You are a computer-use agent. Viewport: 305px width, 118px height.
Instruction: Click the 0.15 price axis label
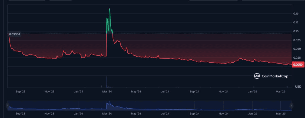[296, 13]
